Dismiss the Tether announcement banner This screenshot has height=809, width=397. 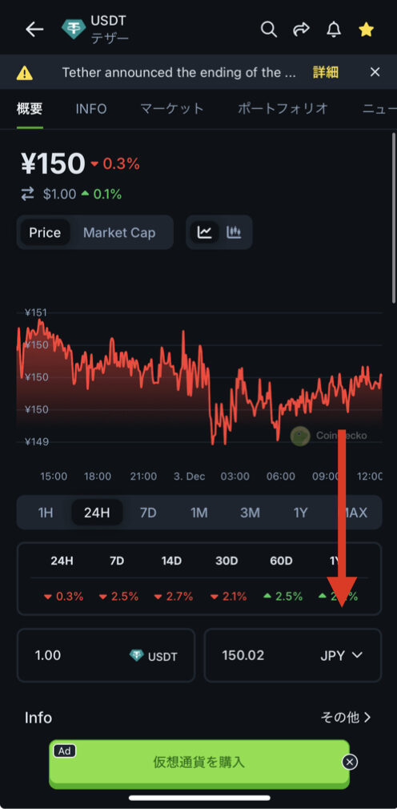point(375,72)
